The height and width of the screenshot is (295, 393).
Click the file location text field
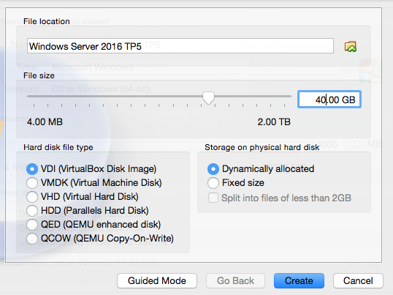point(180,46)
